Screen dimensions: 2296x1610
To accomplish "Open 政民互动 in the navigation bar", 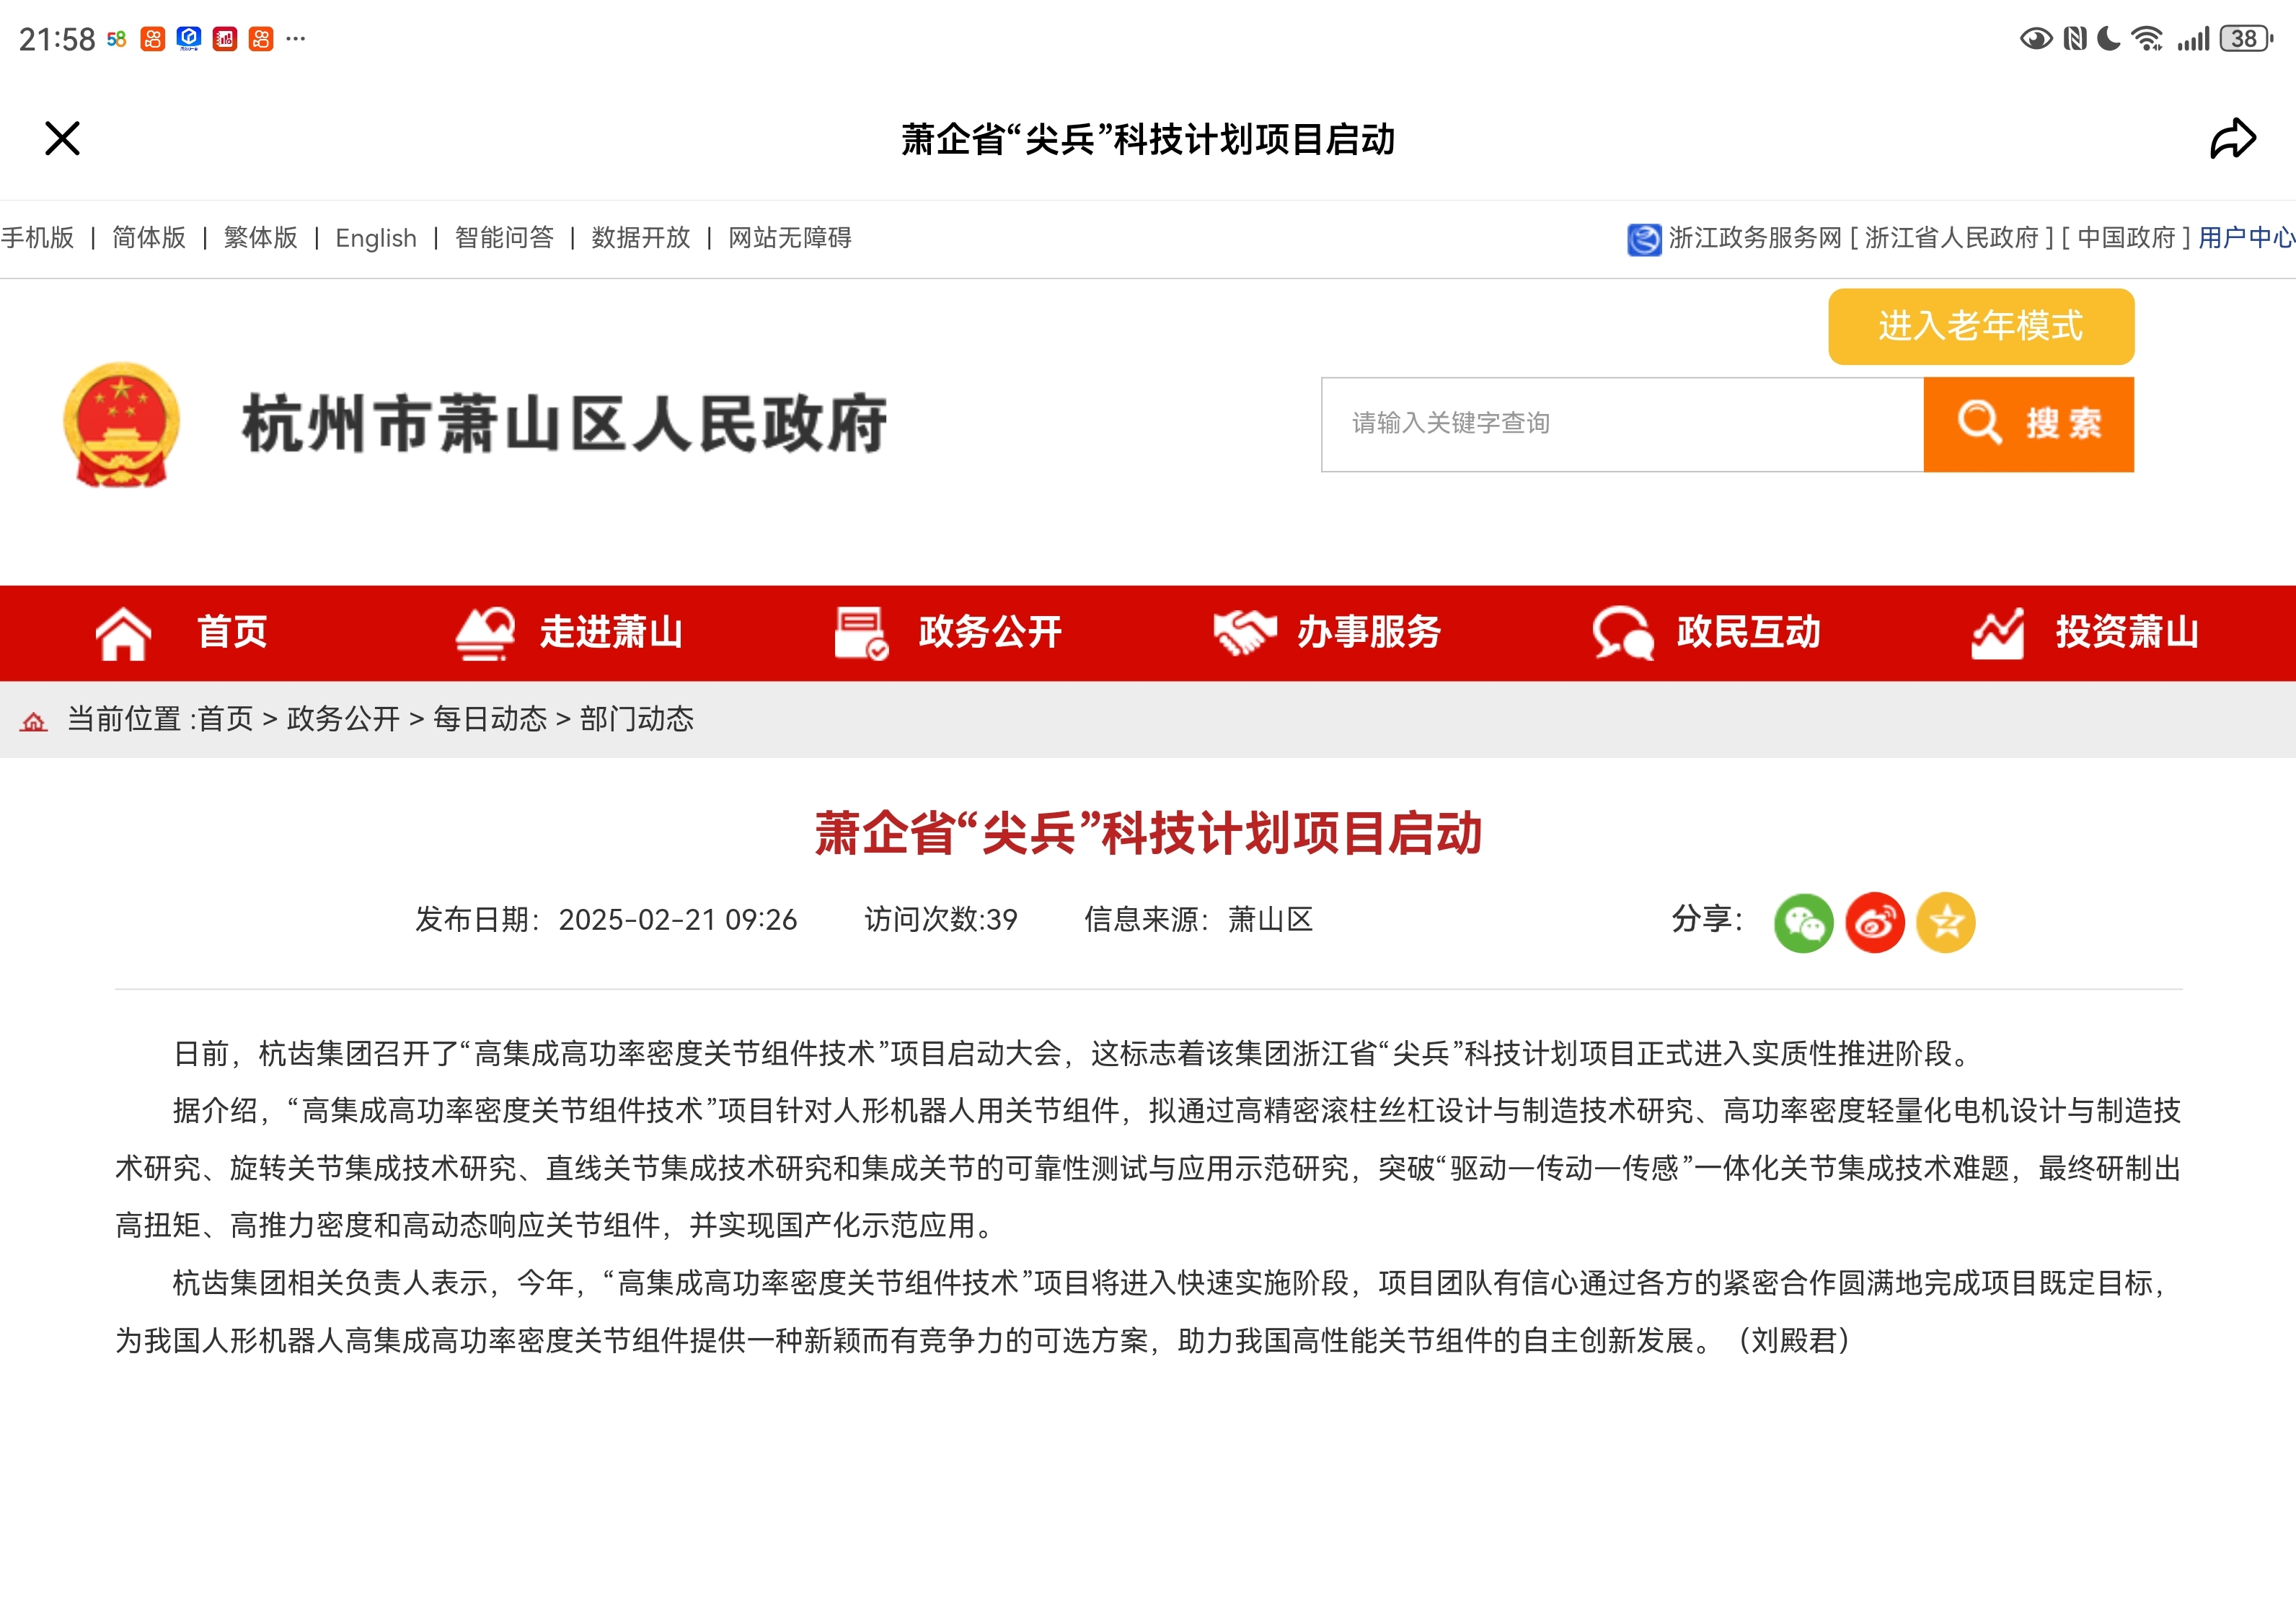I will 1706,633.
